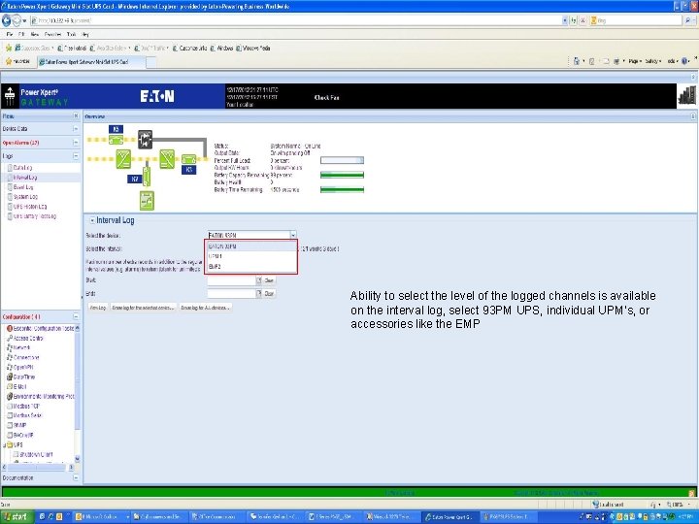Viewport: 699px width, 524px height.
Task: Open the Windows Start button
Action: click(17, 517)
